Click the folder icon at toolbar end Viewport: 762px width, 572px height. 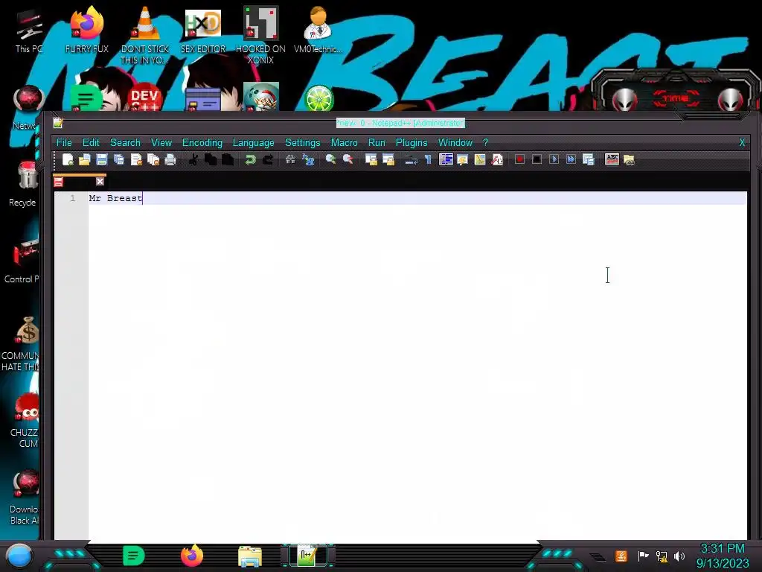(629, 159)
